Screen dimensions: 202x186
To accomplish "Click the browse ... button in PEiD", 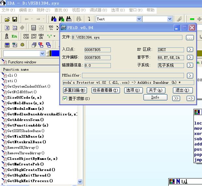I will [190, 38].
